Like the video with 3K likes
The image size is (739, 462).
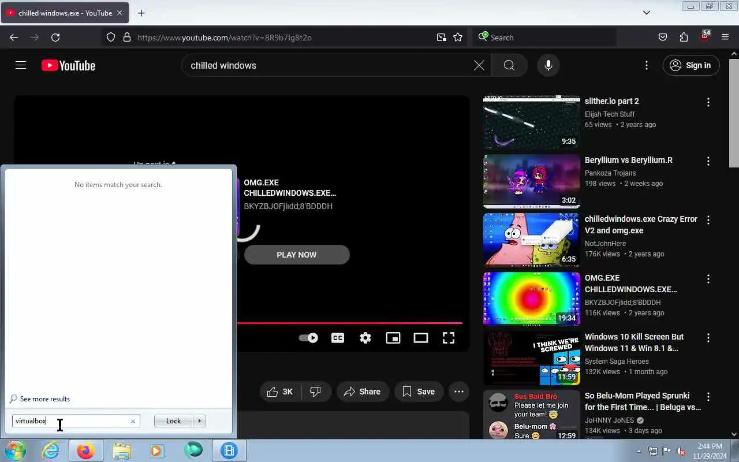(280, 392)
